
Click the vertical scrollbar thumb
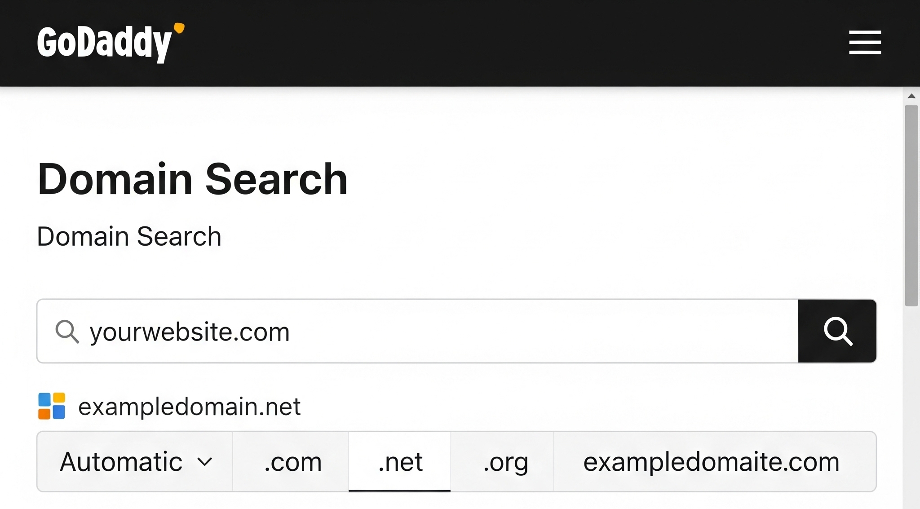click(911, 205)
